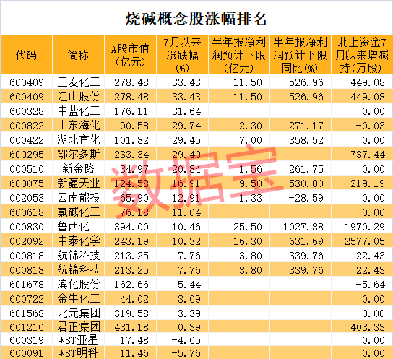Click the 简称 column header
393x359 pixels.
[x=78, y=55]
